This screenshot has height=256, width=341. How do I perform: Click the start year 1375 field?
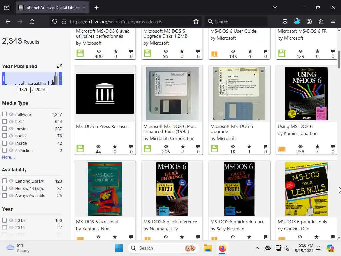pos(24,90)
